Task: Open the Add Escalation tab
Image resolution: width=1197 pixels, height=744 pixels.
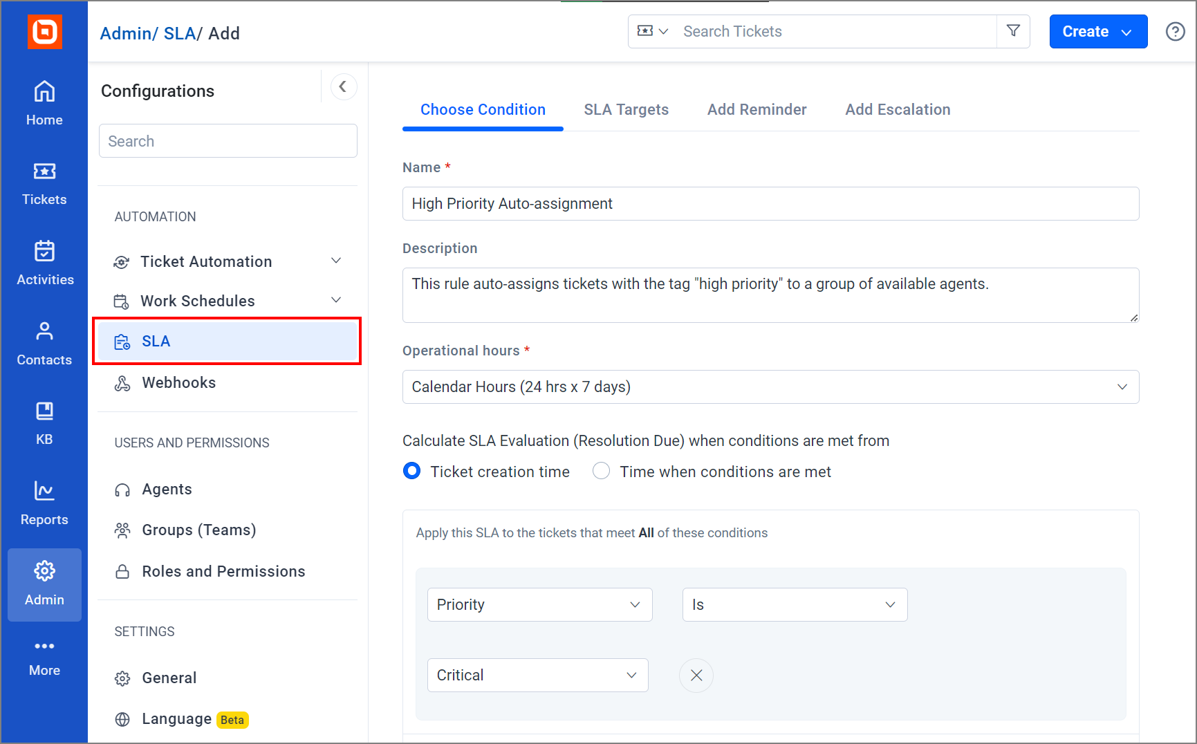Action: tap(898, 109)
